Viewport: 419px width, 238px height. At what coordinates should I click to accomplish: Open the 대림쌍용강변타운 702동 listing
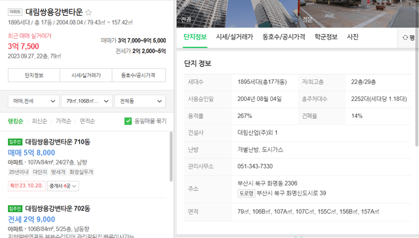click(58, 208)
